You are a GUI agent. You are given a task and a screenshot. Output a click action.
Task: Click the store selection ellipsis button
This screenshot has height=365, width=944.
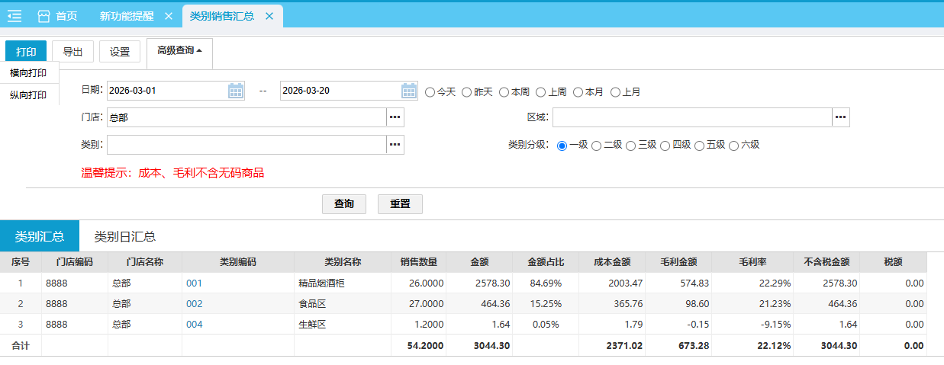[x=395, y=117]
